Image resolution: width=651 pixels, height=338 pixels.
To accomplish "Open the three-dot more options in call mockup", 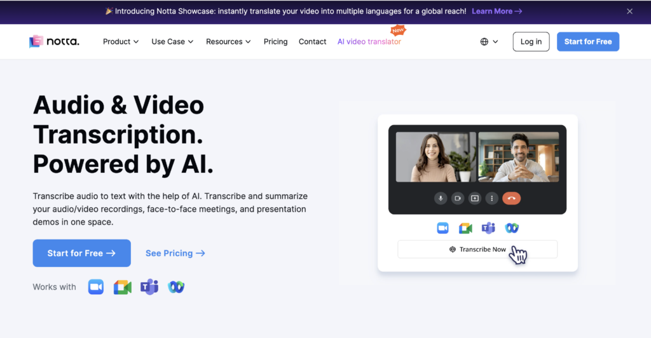I will [491, 198].
